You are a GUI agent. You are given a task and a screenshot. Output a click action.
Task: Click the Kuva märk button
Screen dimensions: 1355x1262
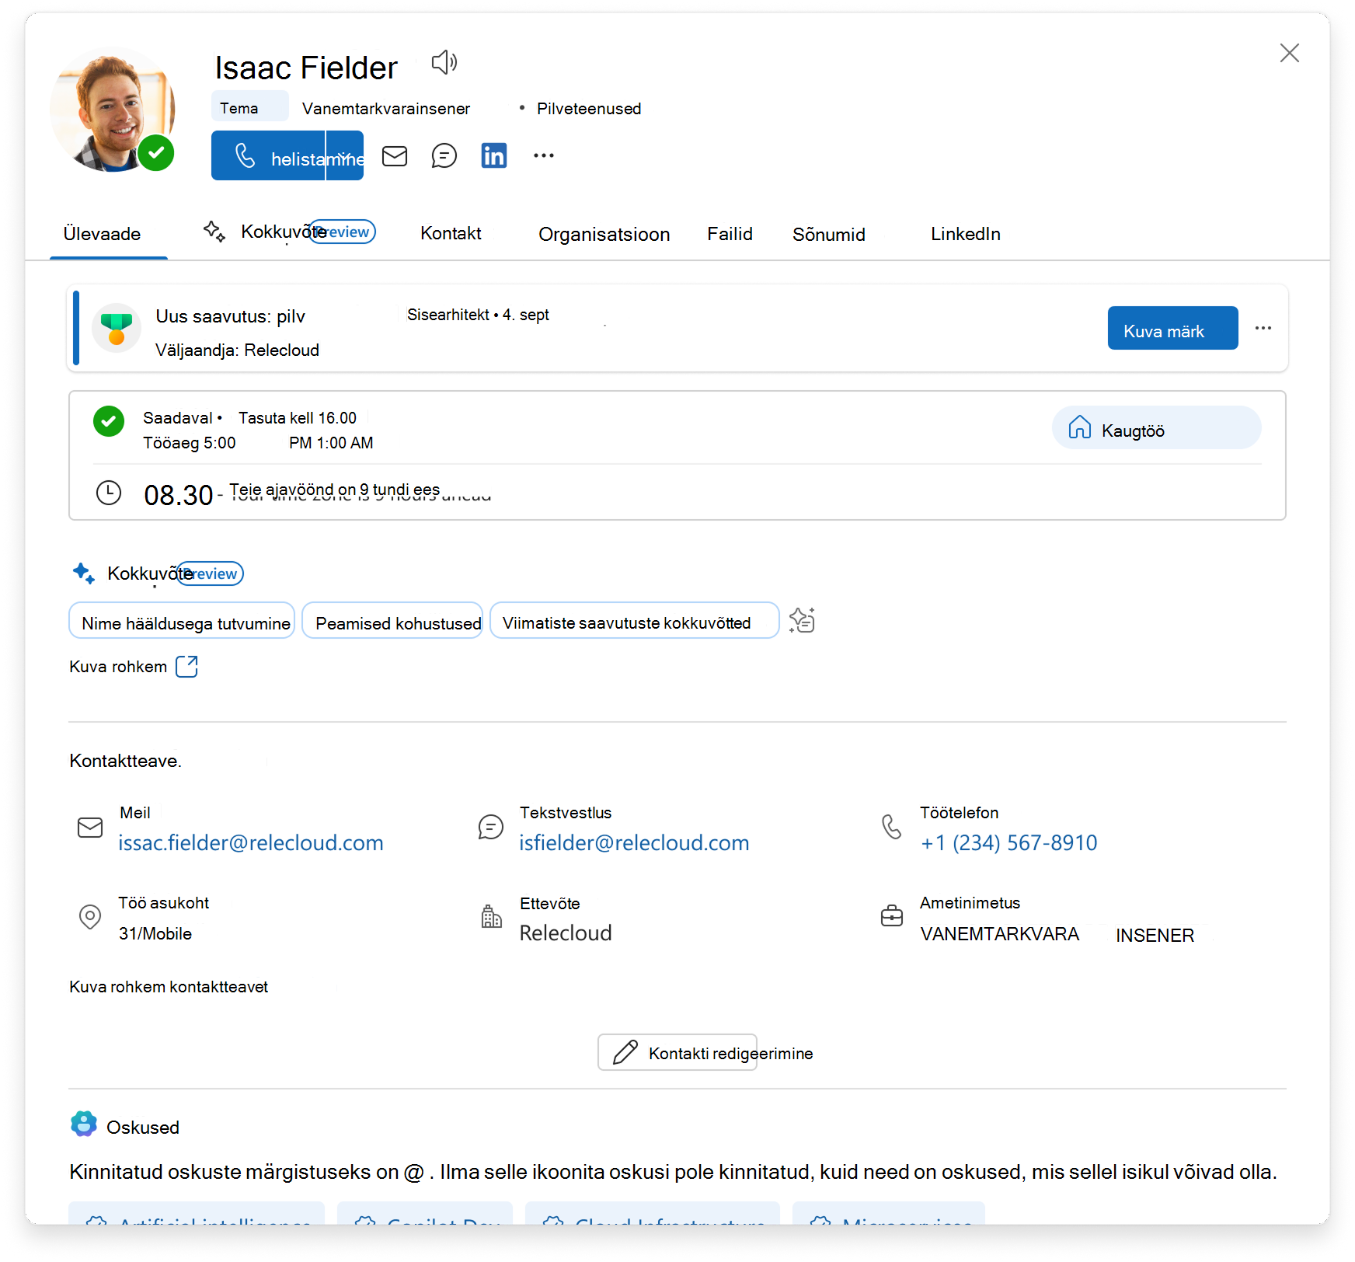[1172, 328]
